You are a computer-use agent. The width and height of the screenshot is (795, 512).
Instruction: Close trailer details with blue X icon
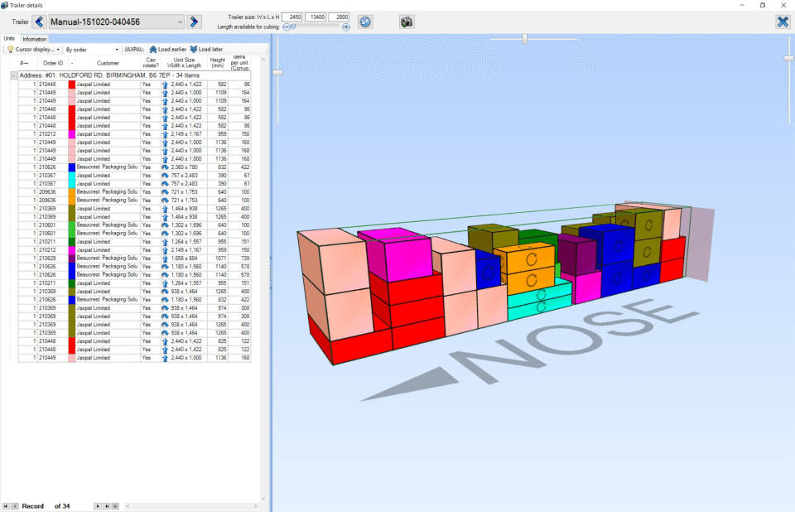783,22
